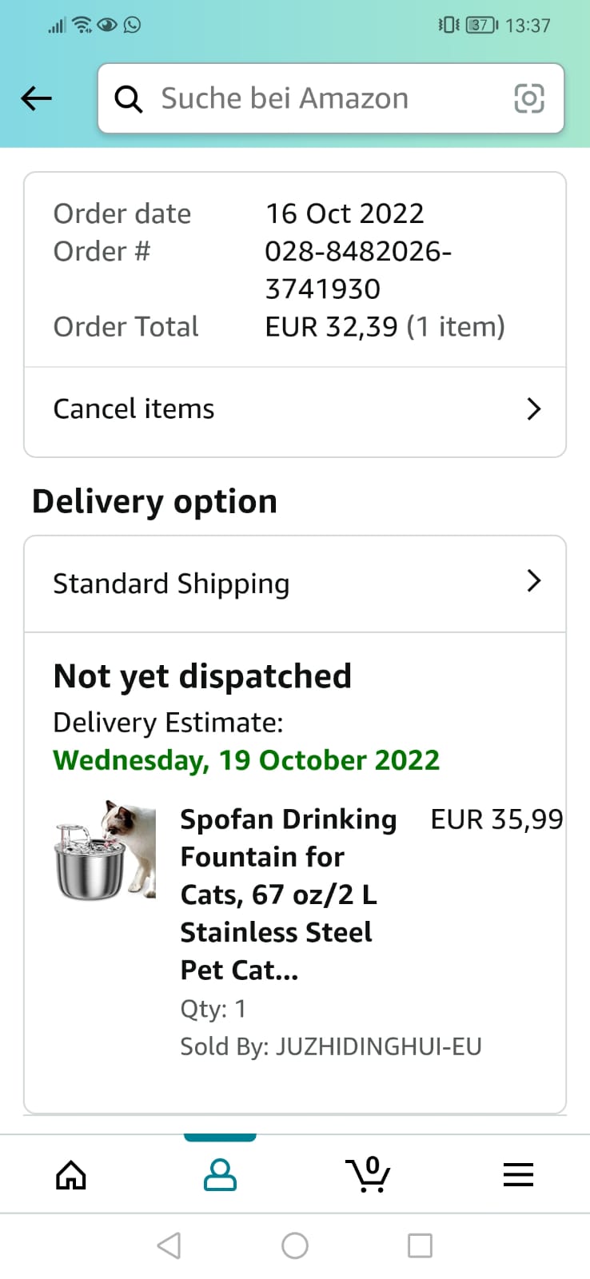The width and height of the screenshot is (590, 1279).
Task: Expand Cancel items chevron arrow
Action: pyautogui.click(x=534, y=409)
